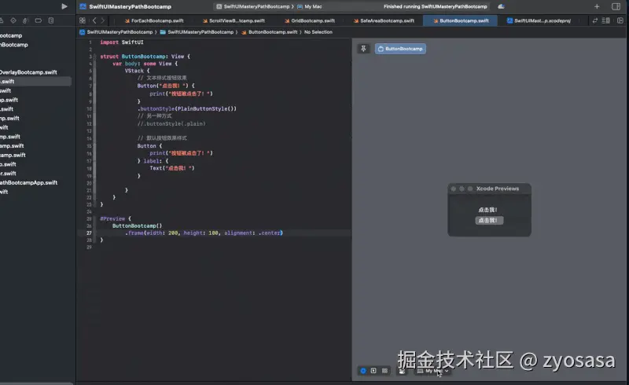Switch to SafeAreaBootcamp.swift tab
This screenshot has height=385, width=629.
[x=384, y=20]
